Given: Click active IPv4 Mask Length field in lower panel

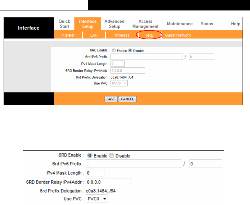Looking at the screenshot, I should tap(95, 173).
